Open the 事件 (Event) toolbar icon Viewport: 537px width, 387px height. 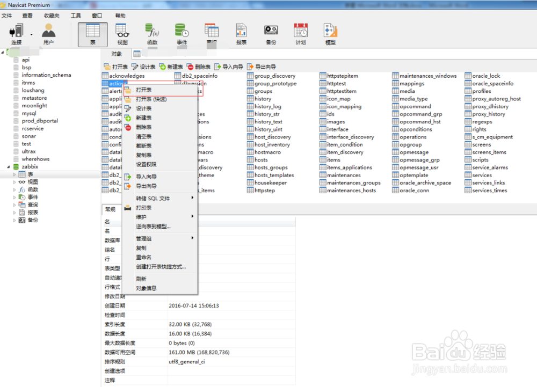point(182,34)
